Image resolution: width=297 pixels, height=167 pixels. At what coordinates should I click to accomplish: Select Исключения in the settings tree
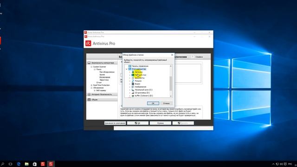pyautogui.click(x=105, y=77)
